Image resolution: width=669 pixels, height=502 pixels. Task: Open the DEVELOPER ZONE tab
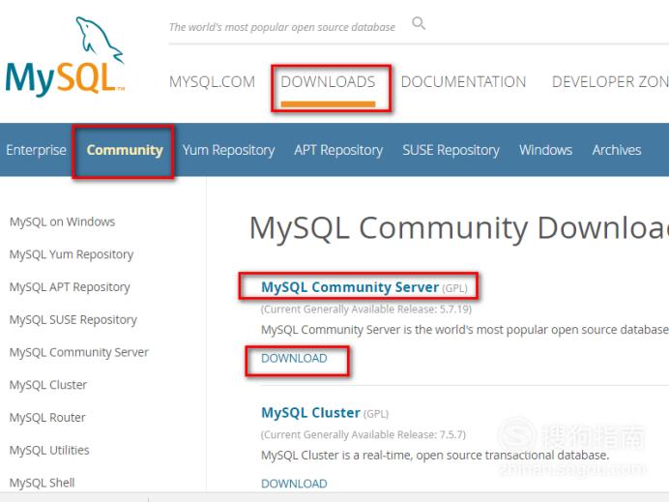point(610,81)
